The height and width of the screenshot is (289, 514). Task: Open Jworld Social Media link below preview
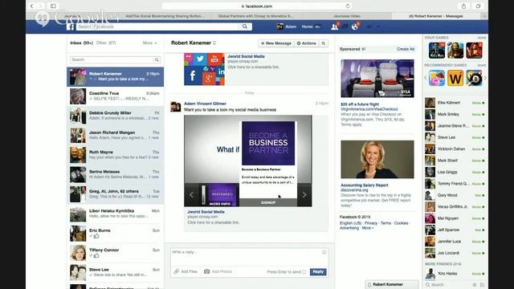(206, 212)
